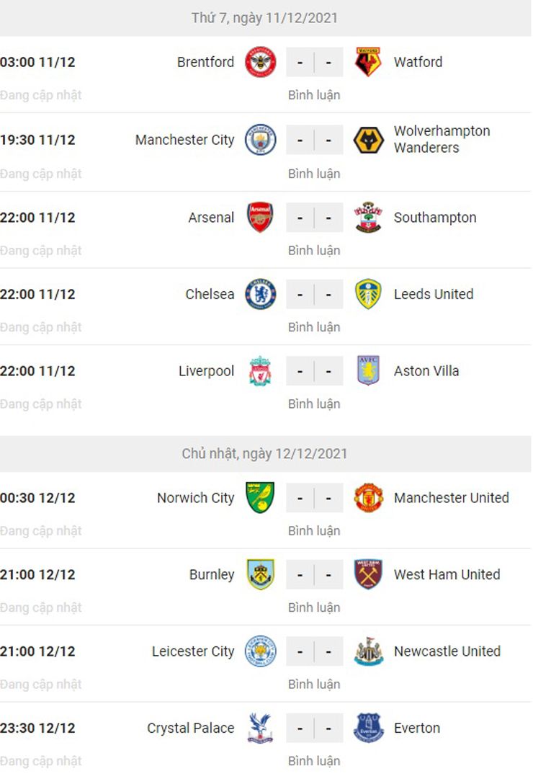Viewport: 533px width, 784px height.
Task: Click the Norwich City canary crest
Action: (260, 497)
